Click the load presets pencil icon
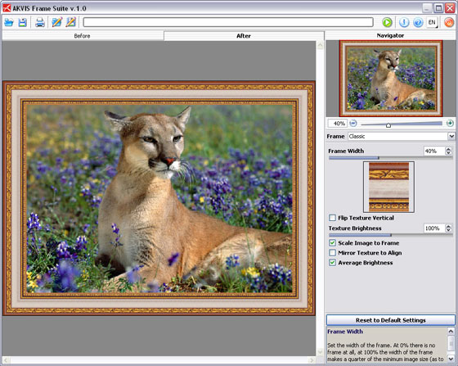Viewport: 458px width, 366px height. point(56,22)
